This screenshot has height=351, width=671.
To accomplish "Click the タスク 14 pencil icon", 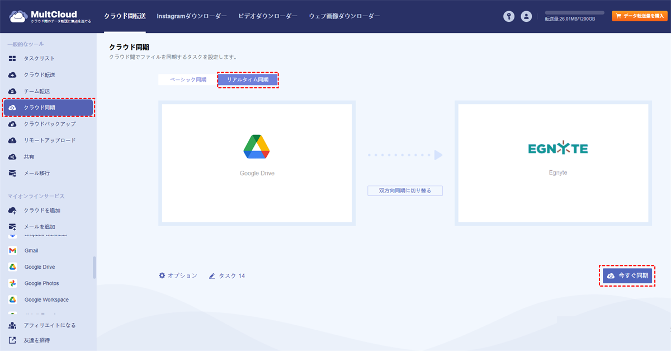I will (x=212, y=276).
